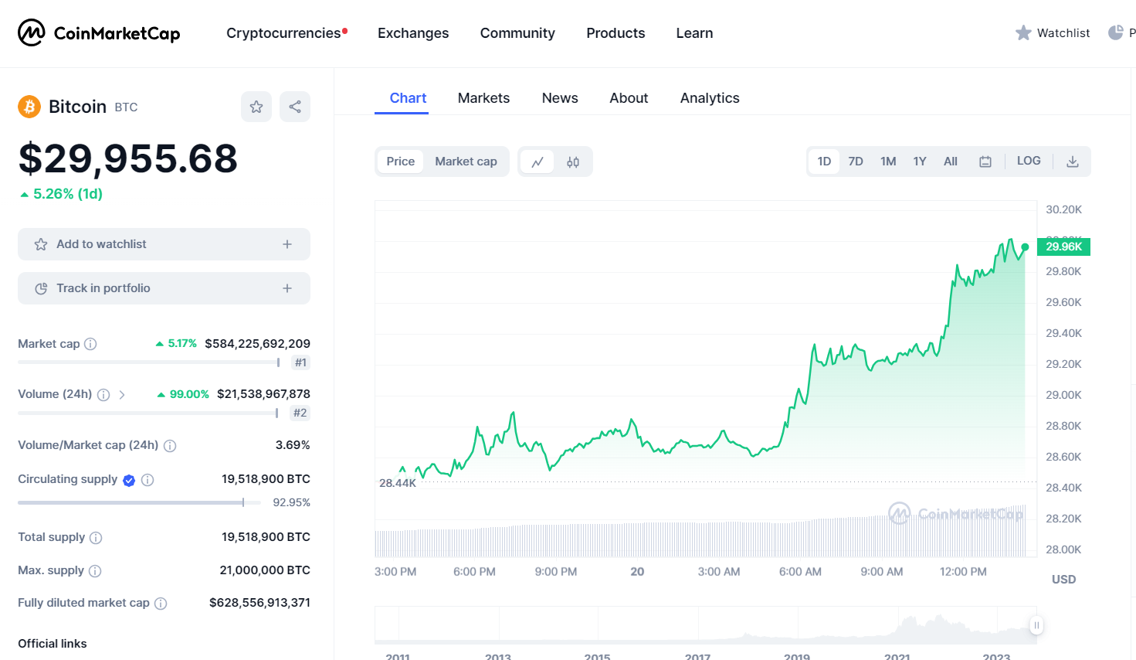Select the All time range
The height and width of the screenshot is (660, 1136).
point(951,162)
